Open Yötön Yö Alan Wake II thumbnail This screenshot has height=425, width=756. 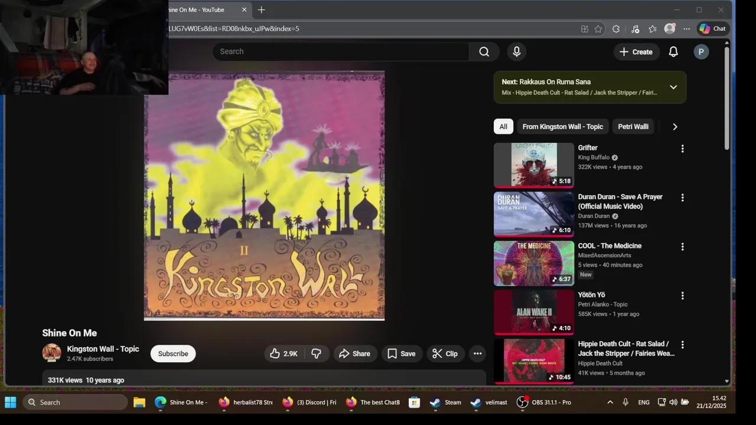[x=534, y=312]
